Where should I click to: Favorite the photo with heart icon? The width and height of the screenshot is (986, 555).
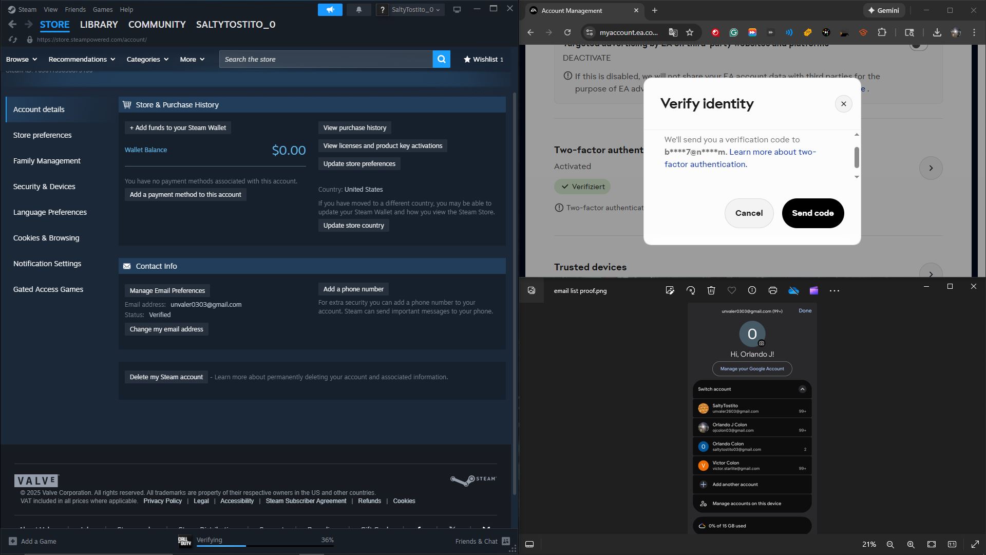click(x=732, y=291)
